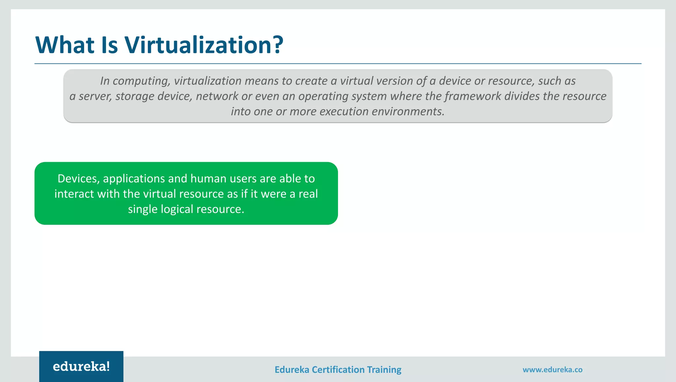Screen dimensions: 676x382
Task: Click 'storage device' in the definition text
Action: pos(153,96)
